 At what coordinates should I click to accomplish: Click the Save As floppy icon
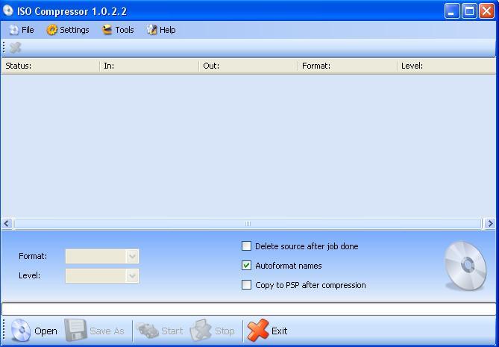tap(75, 330)
